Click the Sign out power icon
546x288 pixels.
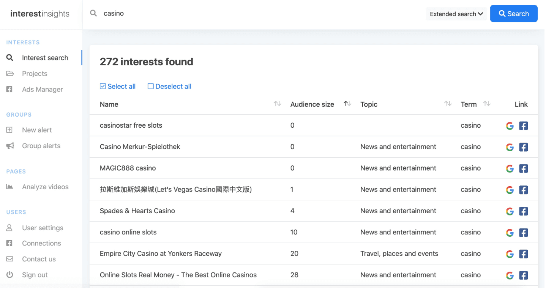click(10, 275)
